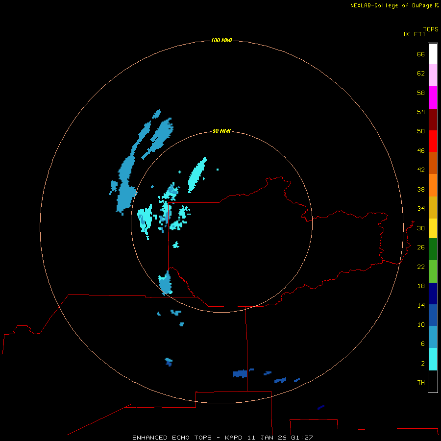Select the gold swatch between 30 and 34

tap(433, 207)
